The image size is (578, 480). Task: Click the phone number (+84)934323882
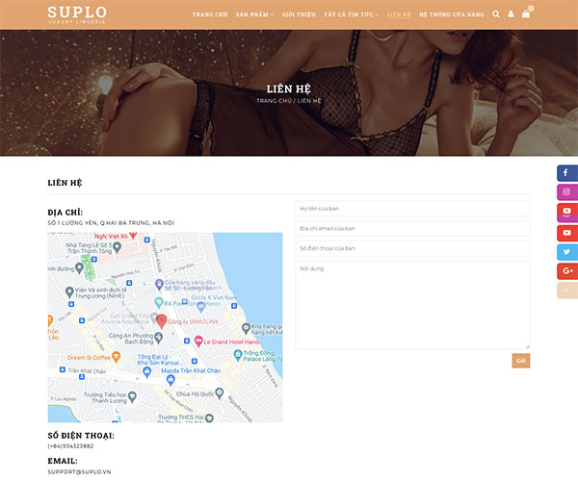[70, 446]
